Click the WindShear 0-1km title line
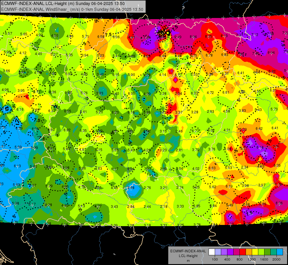The height and width of the screenshot is (265, 288). coord(72,9)
